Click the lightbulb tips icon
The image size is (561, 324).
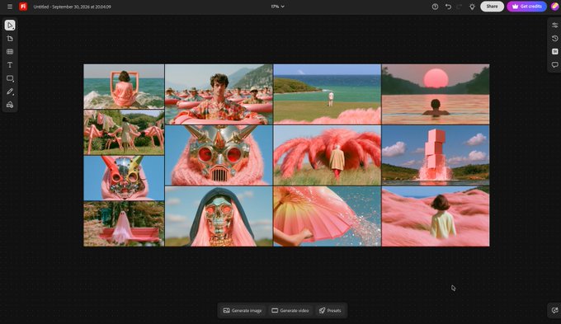tap(472, 7)
